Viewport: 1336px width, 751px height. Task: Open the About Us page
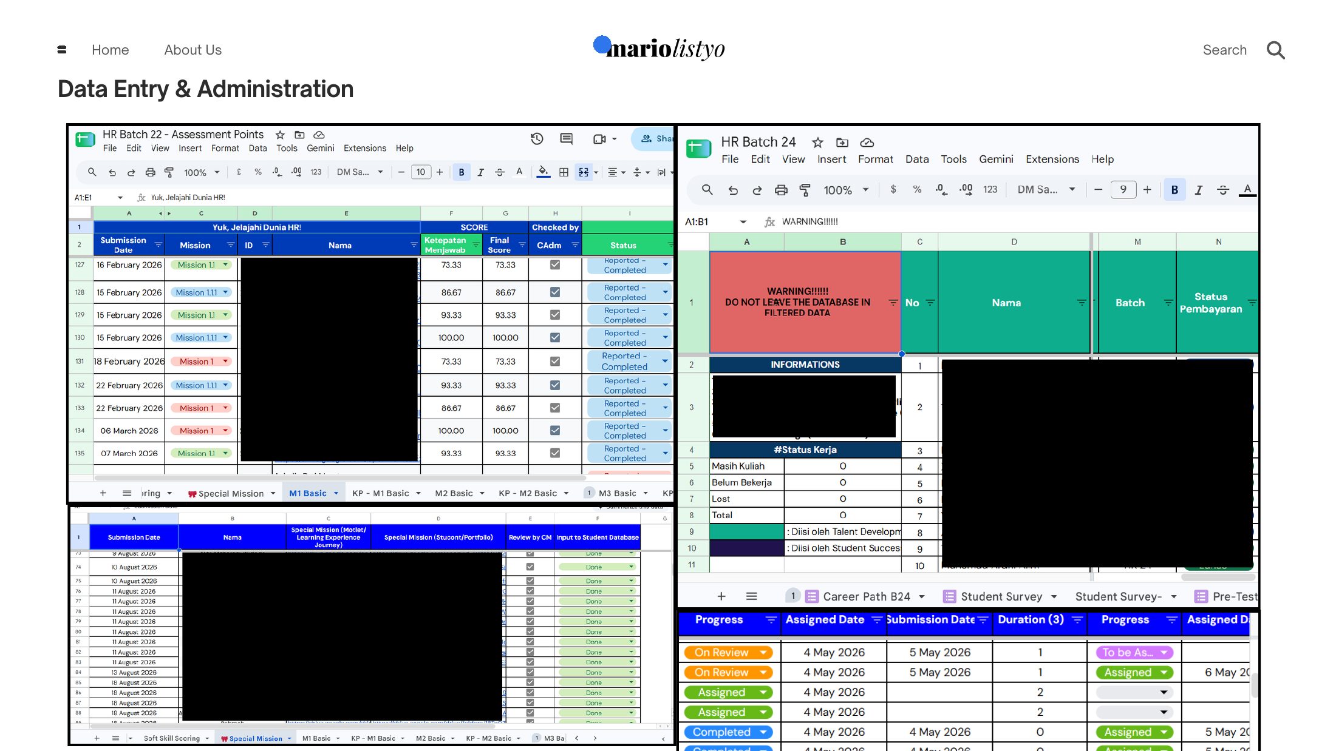[x=193, y=50]
